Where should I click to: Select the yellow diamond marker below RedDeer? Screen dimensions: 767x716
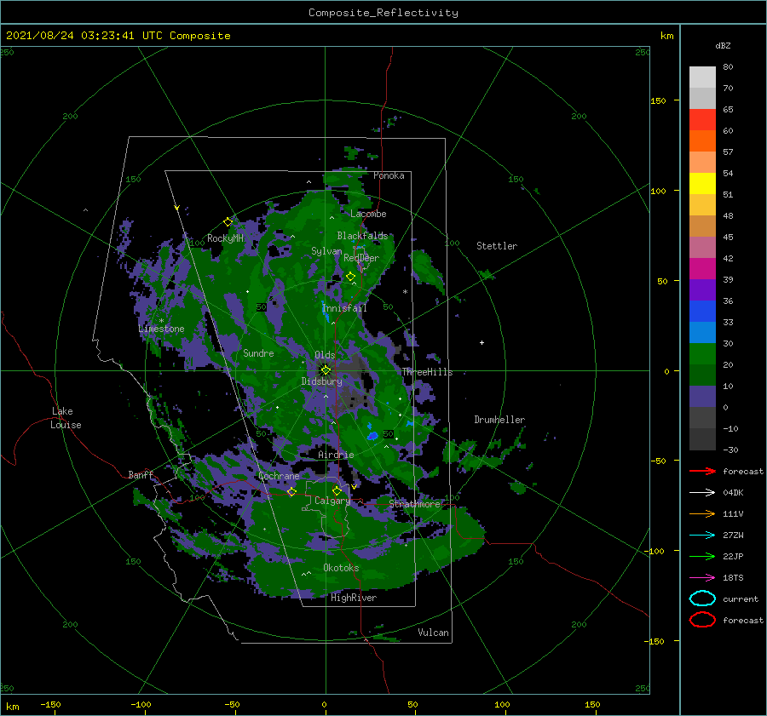click(351, 277)
